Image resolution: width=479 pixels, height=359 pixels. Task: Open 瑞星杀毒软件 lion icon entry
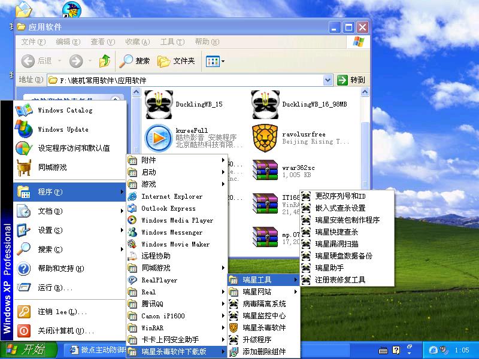click(x=264, y=327)
